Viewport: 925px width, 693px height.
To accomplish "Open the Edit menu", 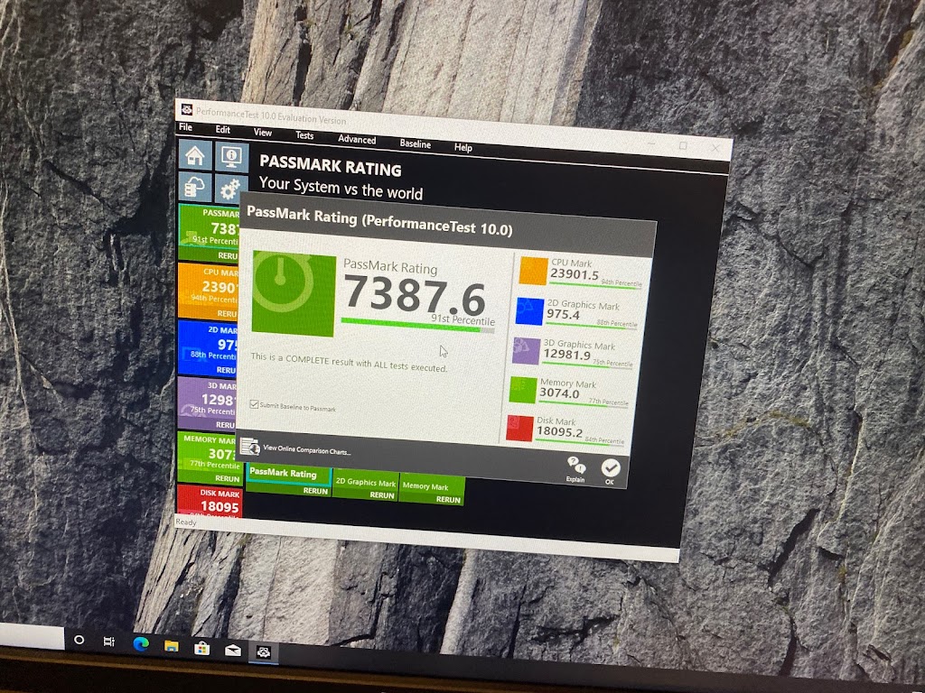I will [x=223, y=130].
